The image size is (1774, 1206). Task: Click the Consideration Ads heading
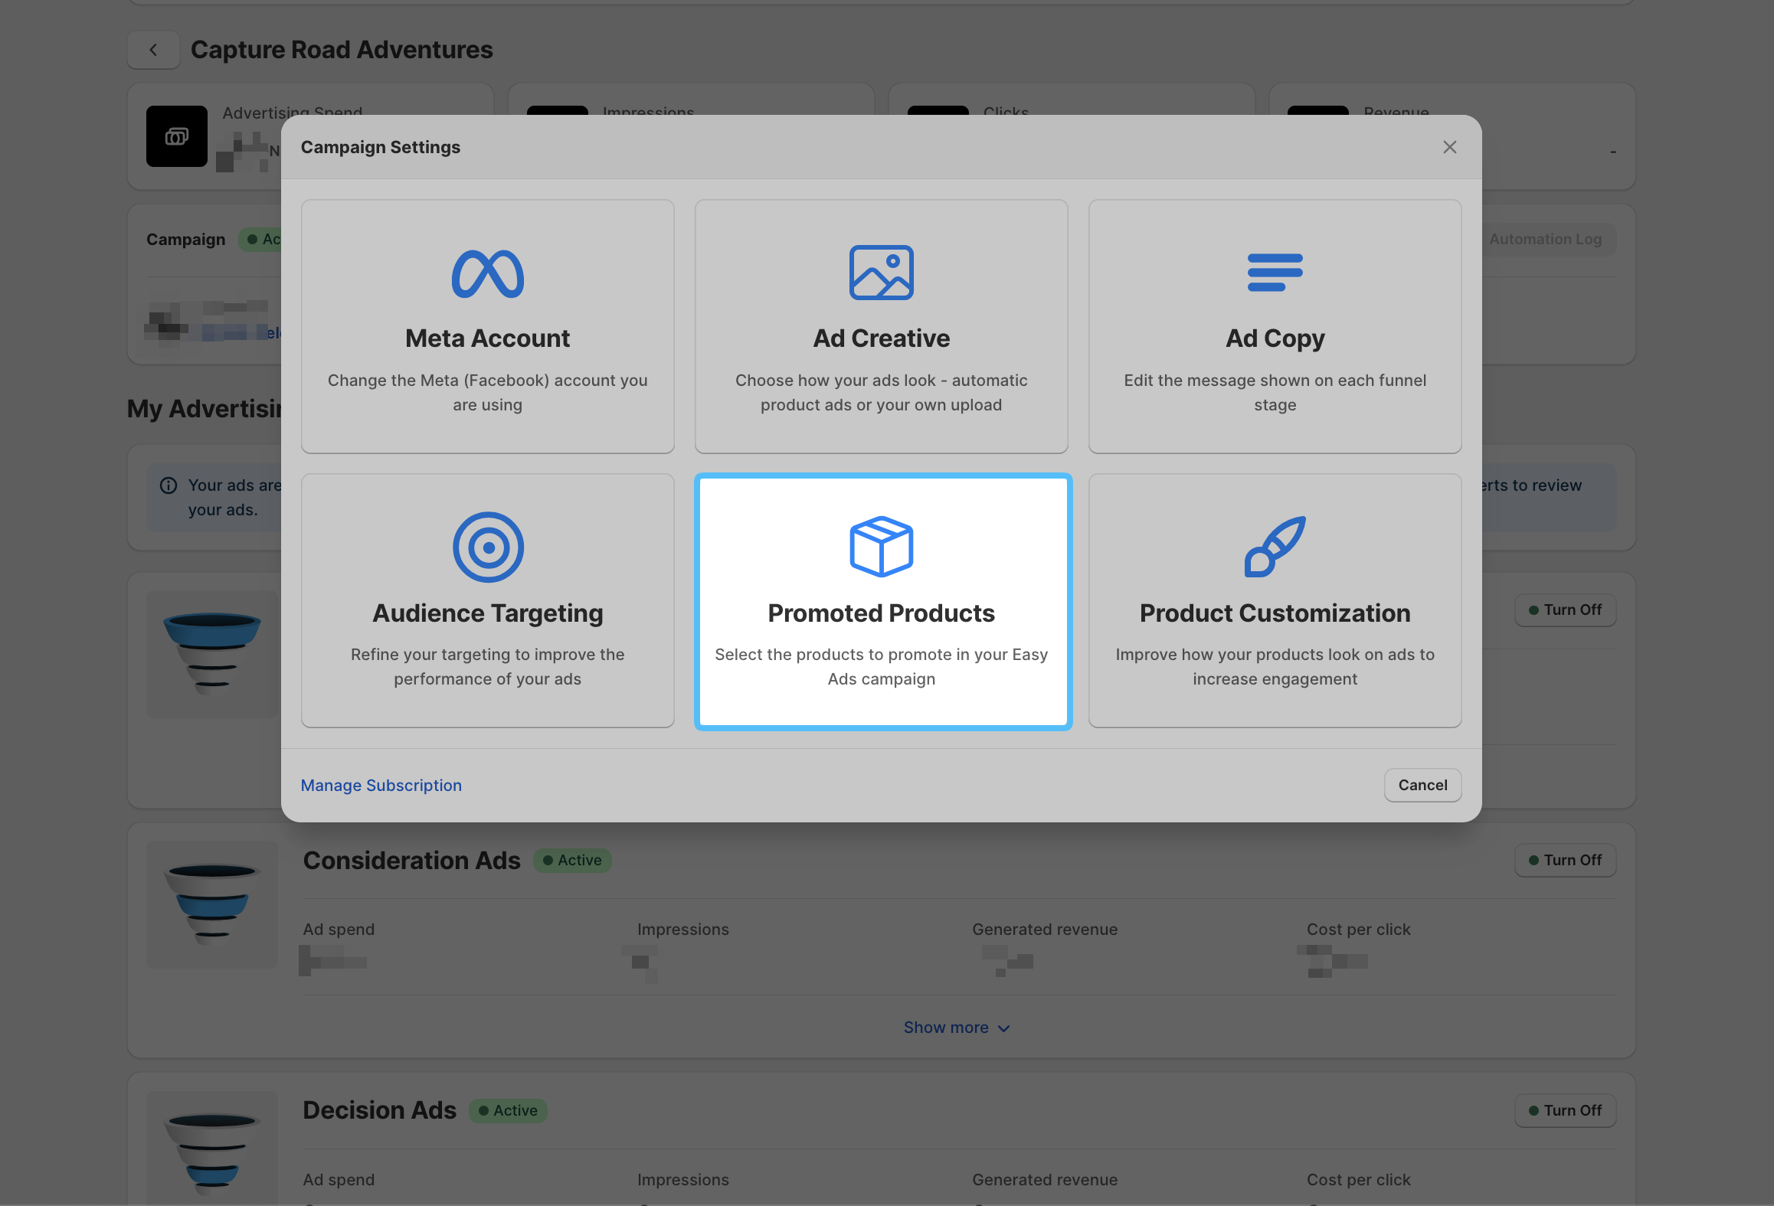412,861
